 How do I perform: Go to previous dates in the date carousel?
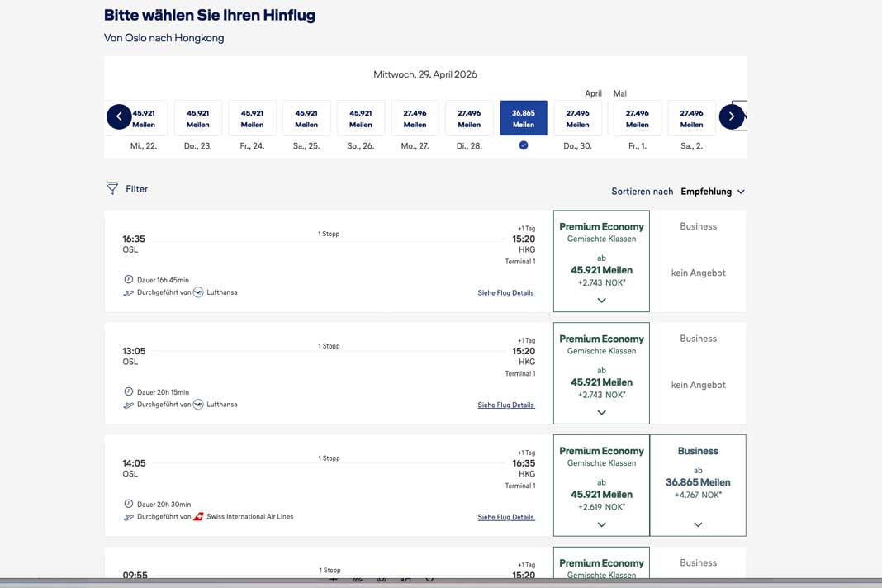119,117
